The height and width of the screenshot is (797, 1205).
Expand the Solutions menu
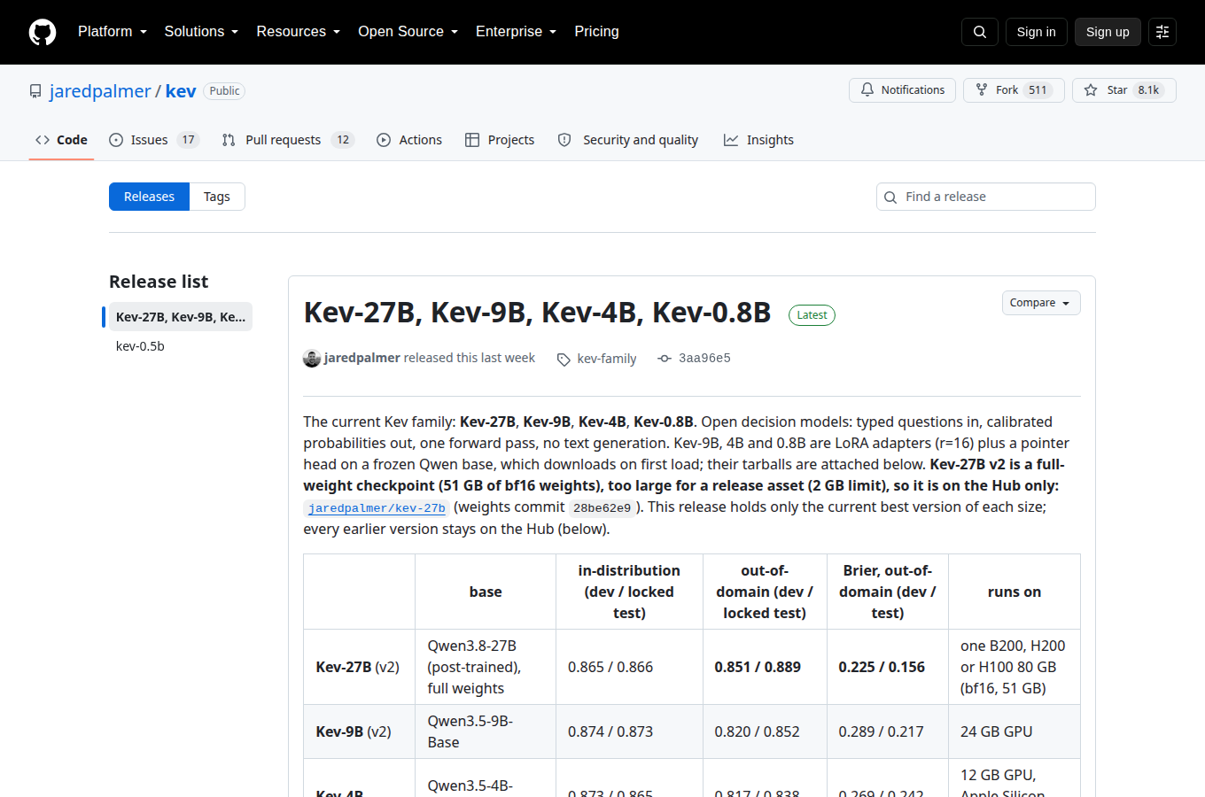201,32
